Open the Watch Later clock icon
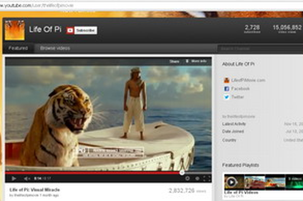The image size is (303, 201). tap(187, 179)
